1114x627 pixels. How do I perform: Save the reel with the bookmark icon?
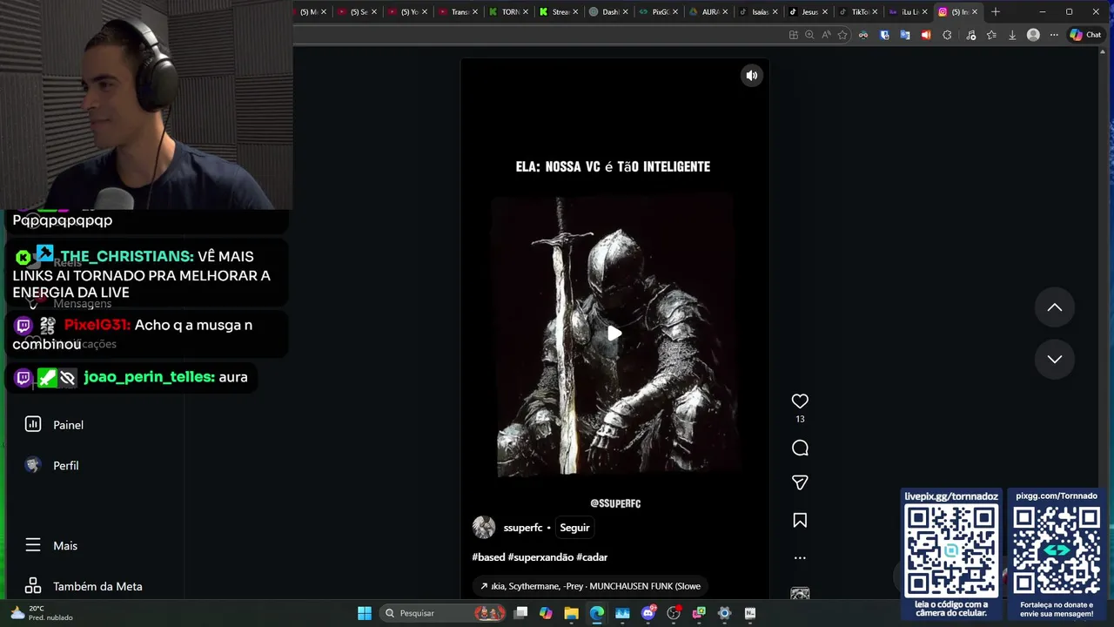coord(800,521)
